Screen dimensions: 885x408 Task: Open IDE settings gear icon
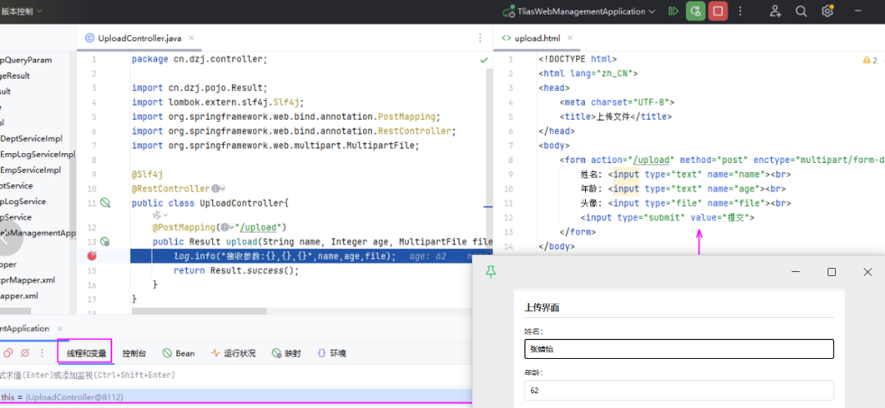coord(828,11)
